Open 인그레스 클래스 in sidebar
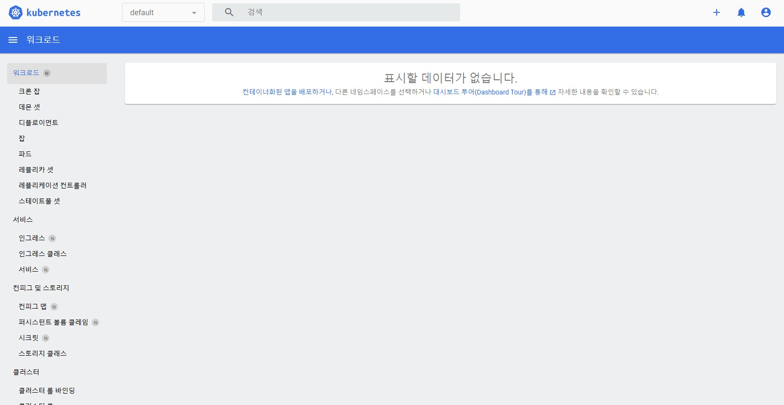 [x=43, y=254]
